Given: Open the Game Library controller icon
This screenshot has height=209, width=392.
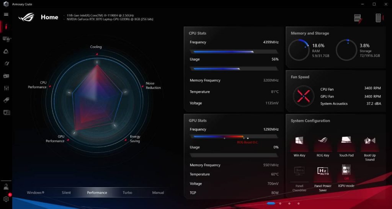Looking at the screenshot, I should click(x=6, y=76).
